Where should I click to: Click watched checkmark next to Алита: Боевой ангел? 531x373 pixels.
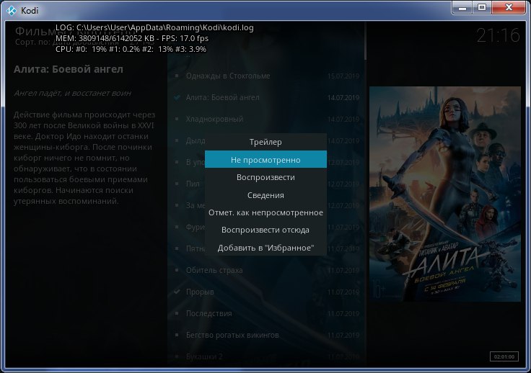pos(177,98)
